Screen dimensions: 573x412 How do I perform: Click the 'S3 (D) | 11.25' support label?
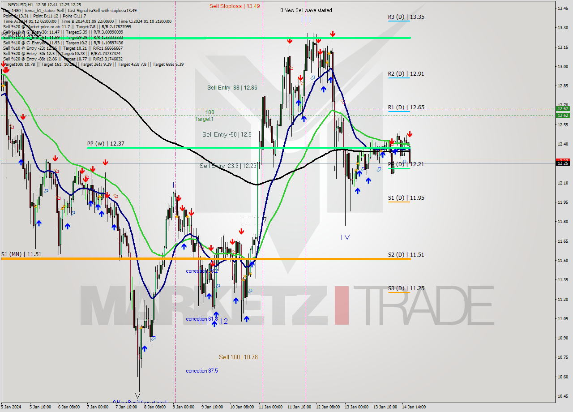click(406, 288)
